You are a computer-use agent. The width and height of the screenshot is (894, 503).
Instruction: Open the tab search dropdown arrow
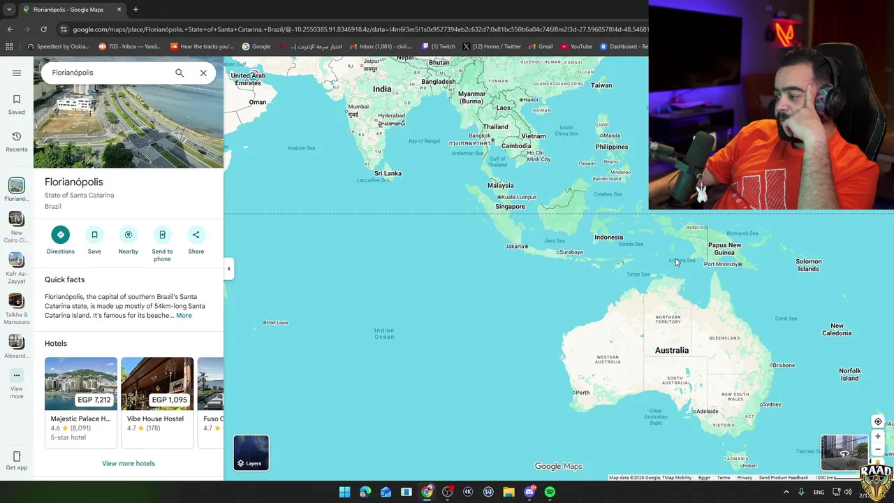pos(8,10)
